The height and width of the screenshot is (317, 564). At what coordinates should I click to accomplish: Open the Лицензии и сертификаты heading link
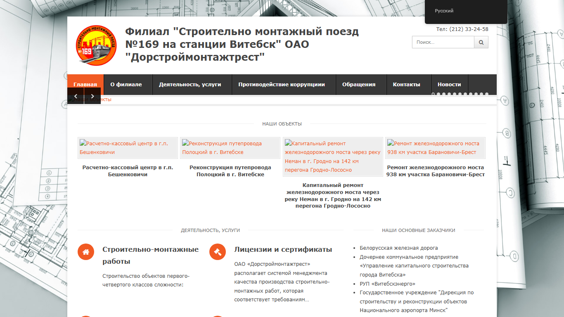(x=283, y=249)
